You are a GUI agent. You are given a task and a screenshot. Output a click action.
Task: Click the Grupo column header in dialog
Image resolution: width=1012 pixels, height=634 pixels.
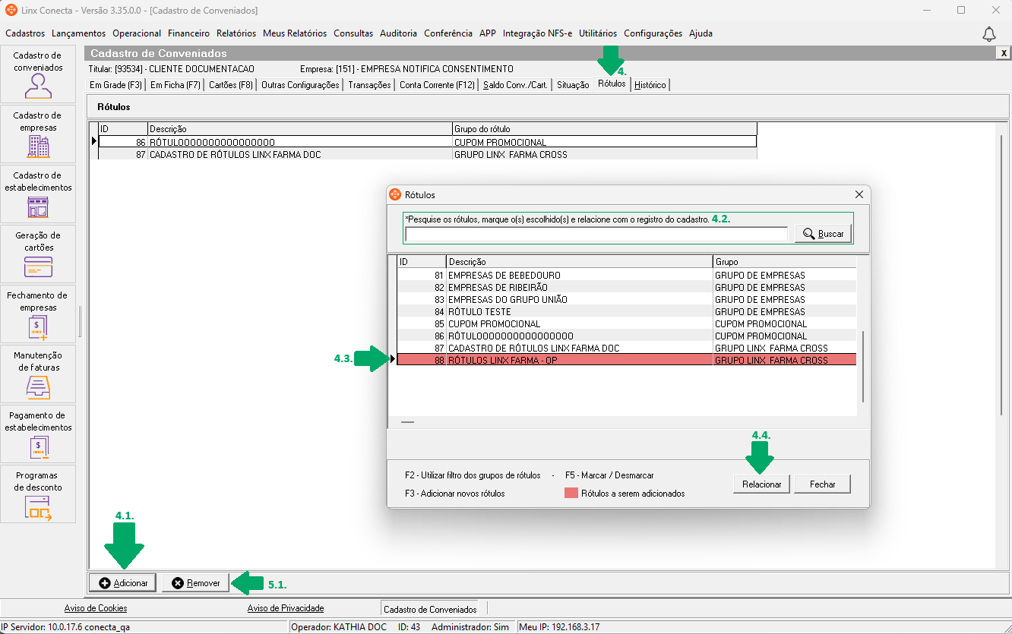click(x=785, y=262)
